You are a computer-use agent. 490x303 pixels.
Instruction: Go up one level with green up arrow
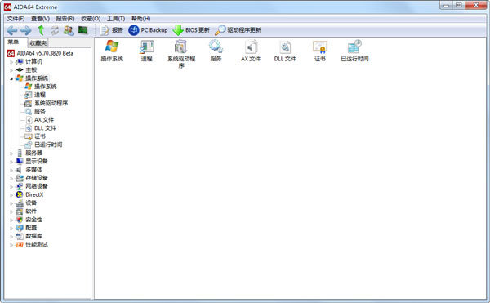(x=41, y=30)
